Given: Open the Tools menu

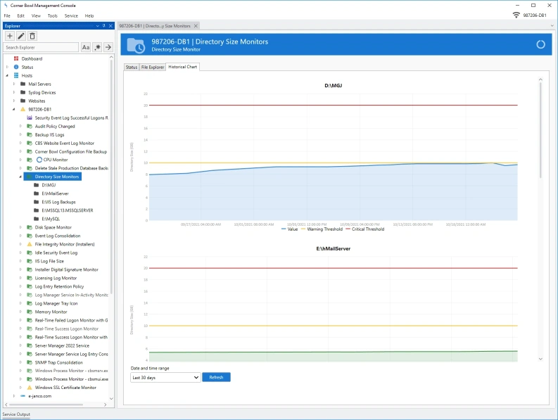Looking at the screenshot, I should click(52, 15).
